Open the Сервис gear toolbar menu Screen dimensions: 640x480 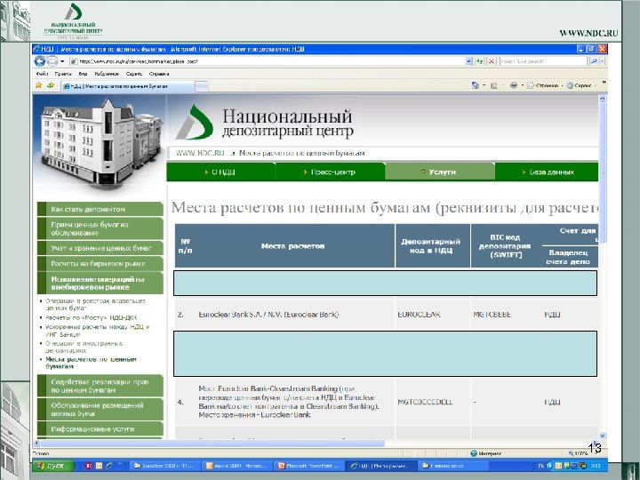pos(581,85)
